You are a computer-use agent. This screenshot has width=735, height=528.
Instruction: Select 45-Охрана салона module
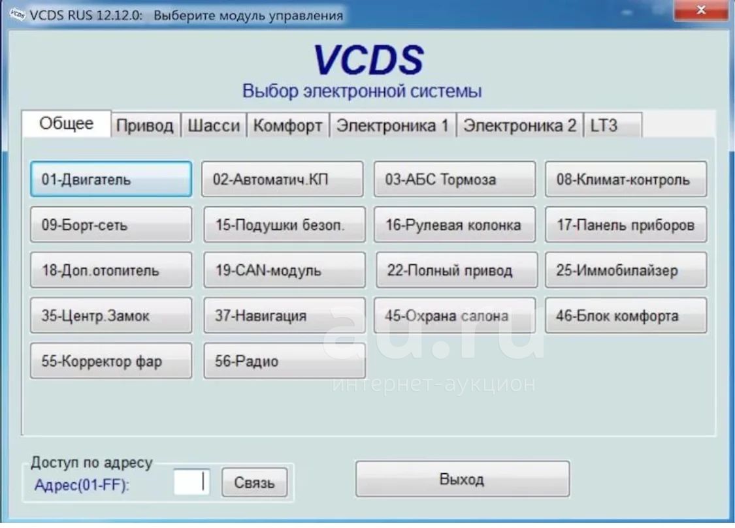(454, 315)
